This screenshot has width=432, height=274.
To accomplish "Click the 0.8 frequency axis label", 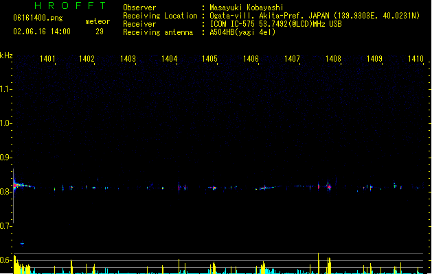I will click(x=5, y=192).
